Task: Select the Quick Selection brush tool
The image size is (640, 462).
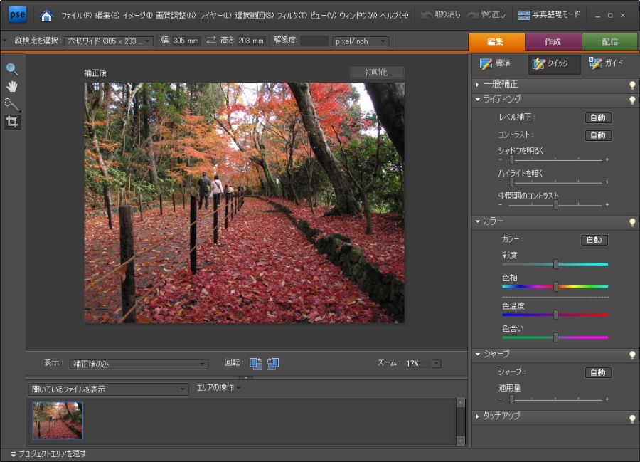Action: tap(12, 105)
